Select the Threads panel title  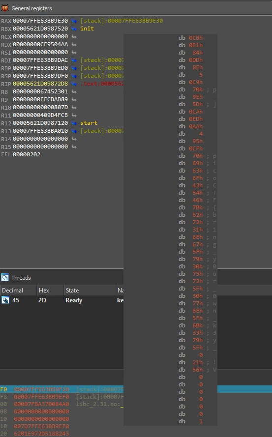tap(21, 278)
